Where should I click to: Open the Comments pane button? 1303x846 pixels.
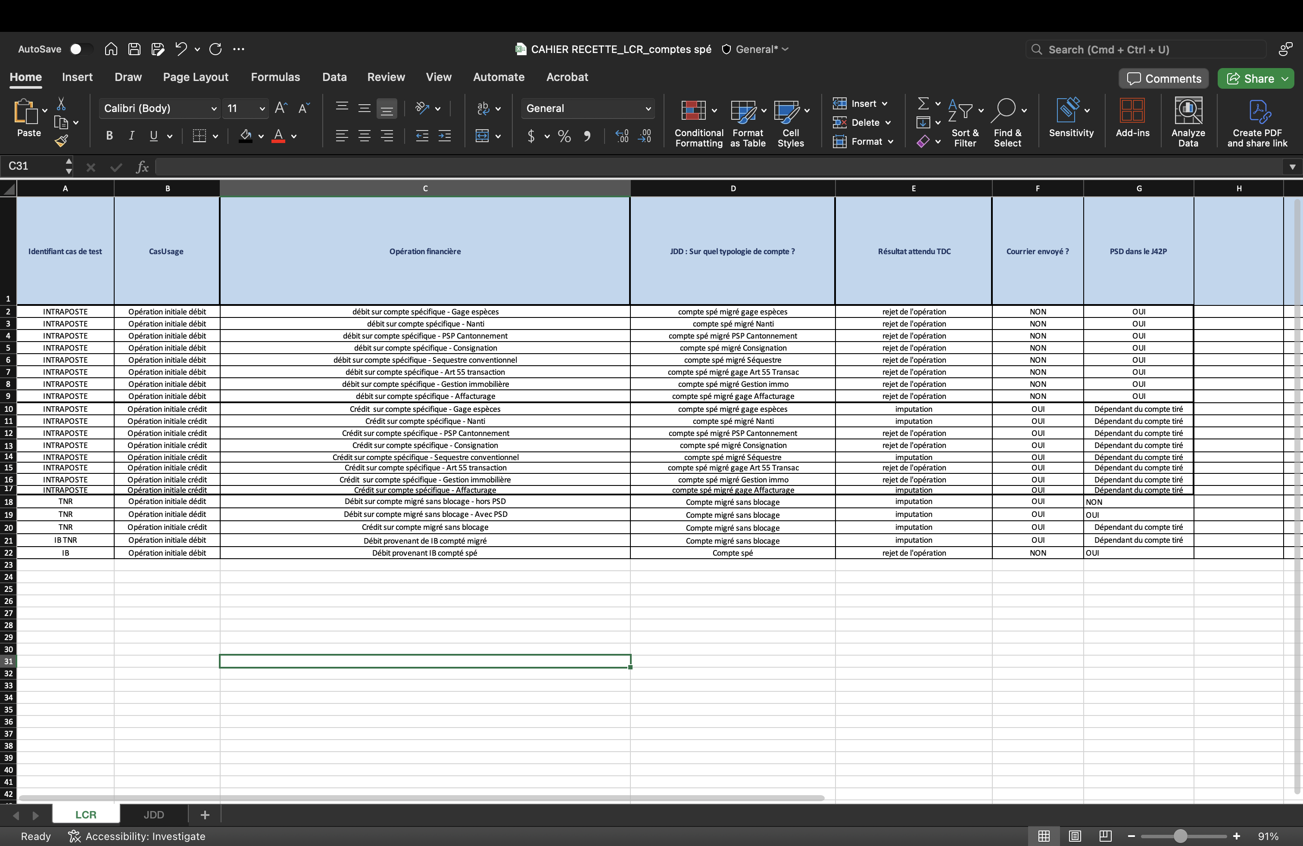click(1164, 79)
